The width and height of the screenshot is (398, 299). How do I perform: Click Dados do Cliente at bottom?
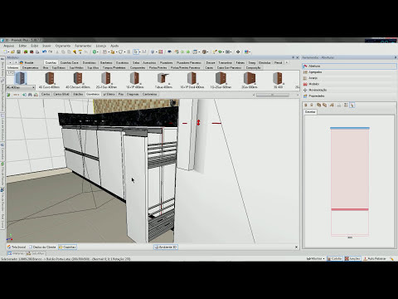click(x=42, y=247)
